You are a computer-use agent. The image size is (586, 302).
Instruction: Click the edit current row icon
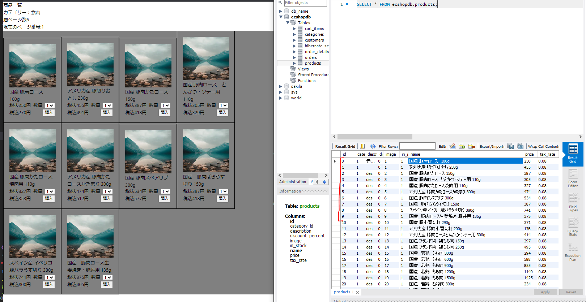(452, 146)
